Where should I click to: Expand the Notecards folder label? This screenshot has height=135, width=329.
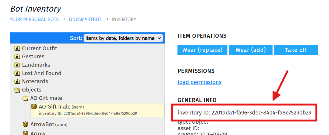point(35,81)
